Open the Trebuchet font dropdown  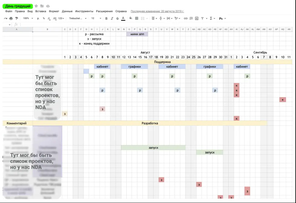(x=78, y=18)
